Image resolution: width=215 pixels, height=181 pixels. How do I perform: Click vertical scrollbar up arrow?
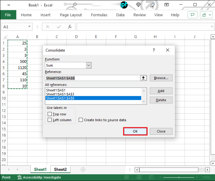click(213, 36)
